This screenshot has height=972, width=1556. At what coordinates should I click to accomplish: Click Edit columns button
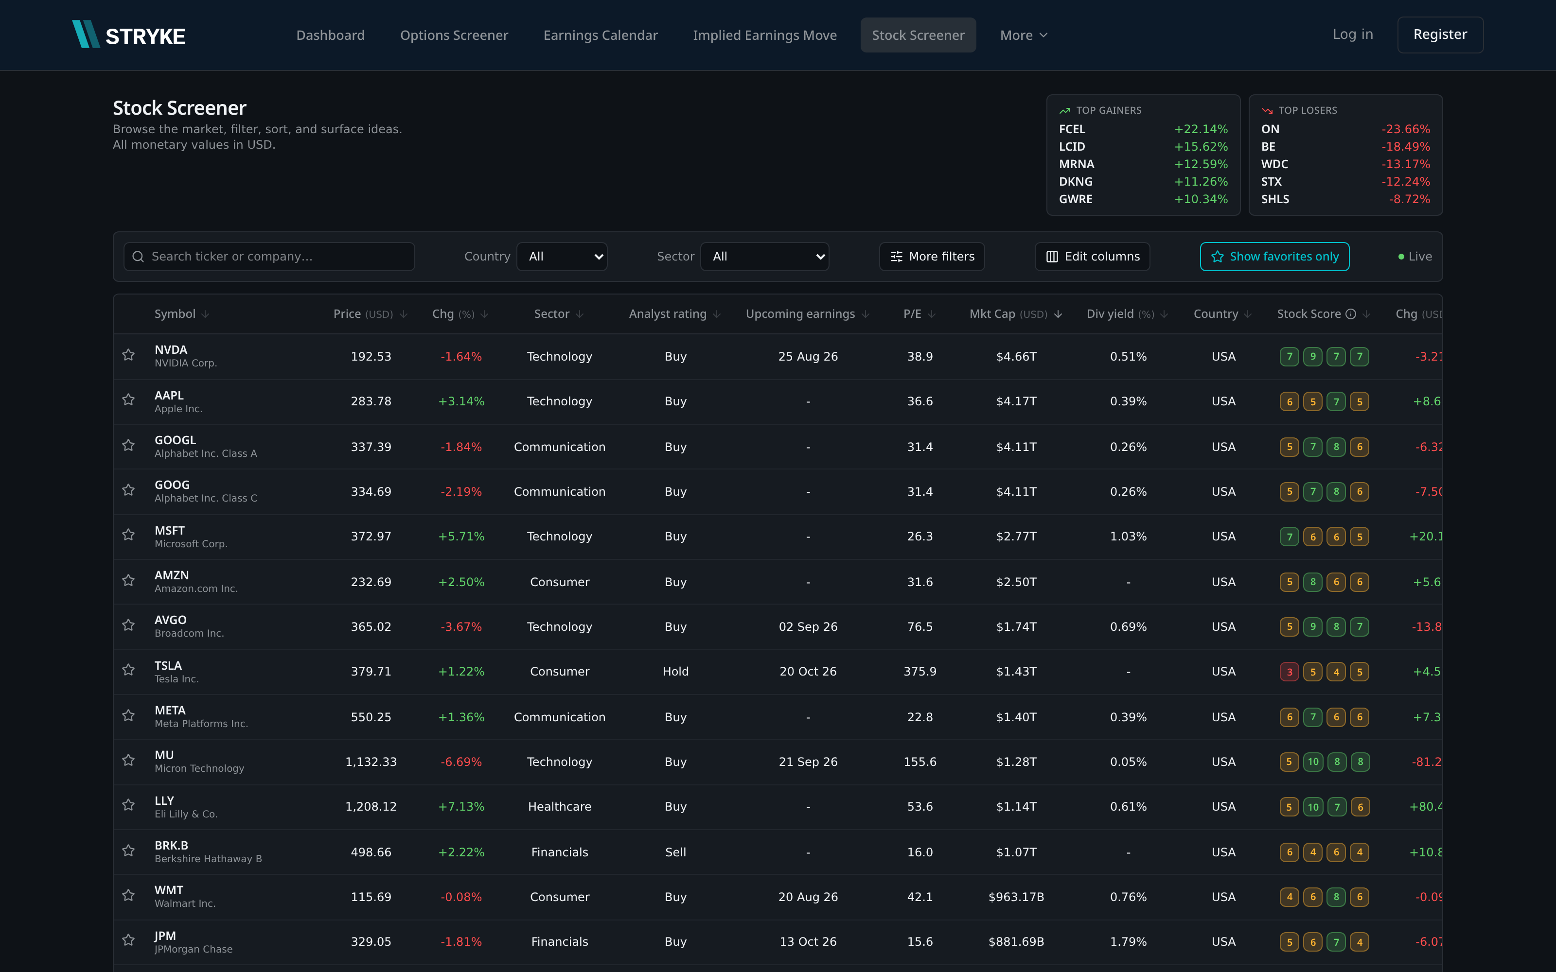(1093, 257)
